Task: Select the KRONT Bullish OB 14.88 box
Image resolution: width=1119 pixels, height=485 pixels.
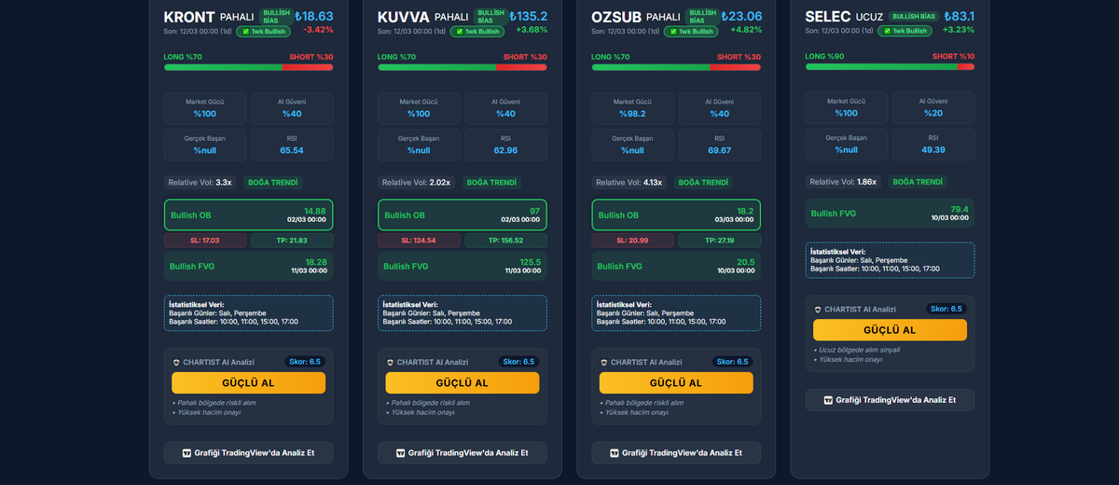Action: [248, 215]
